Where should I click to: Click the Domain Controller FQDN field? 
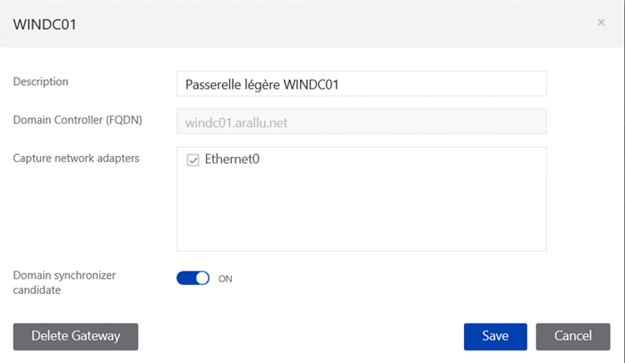pos(362,121)
